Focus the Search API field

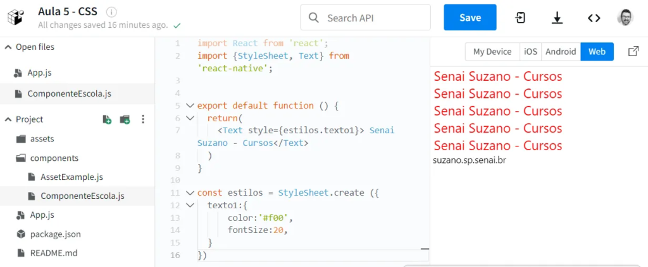[x=365, y=18]
